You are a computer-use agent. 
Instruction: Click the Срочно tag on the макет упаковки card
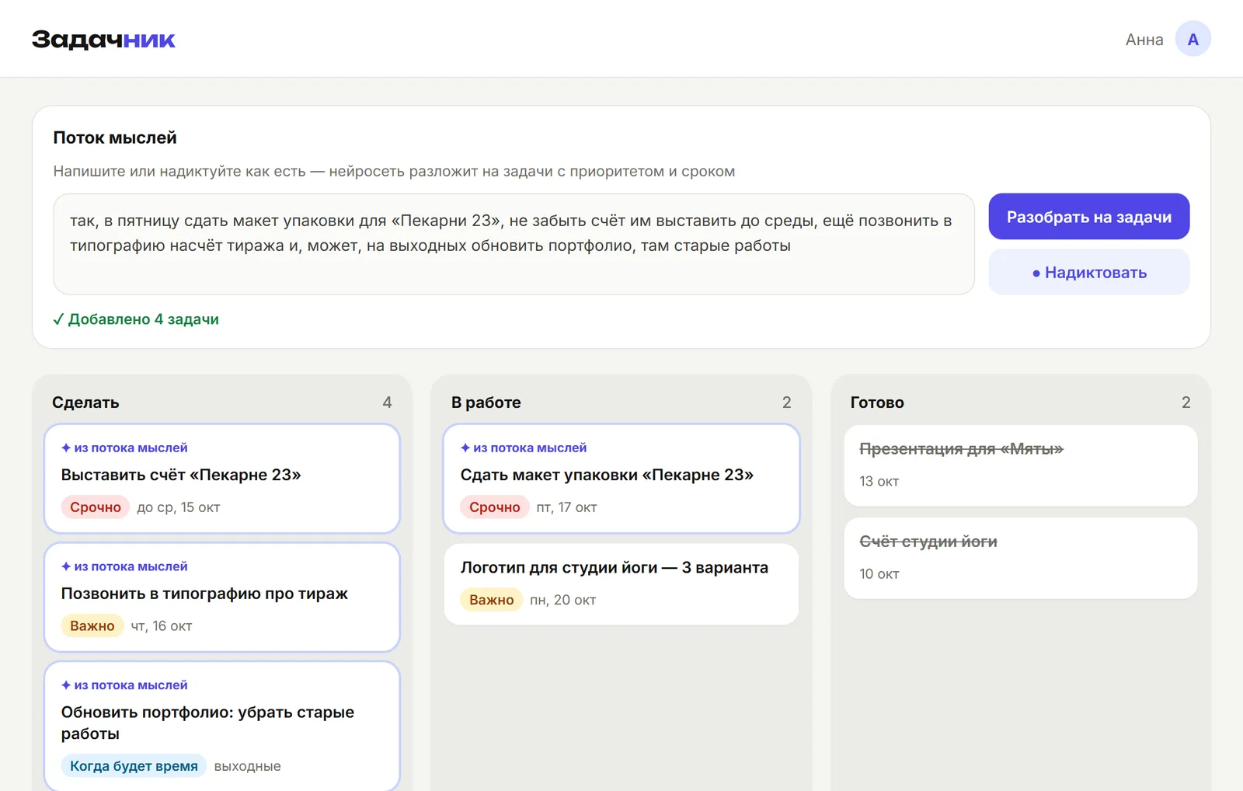pyautogui.click(x=495, y=507)
